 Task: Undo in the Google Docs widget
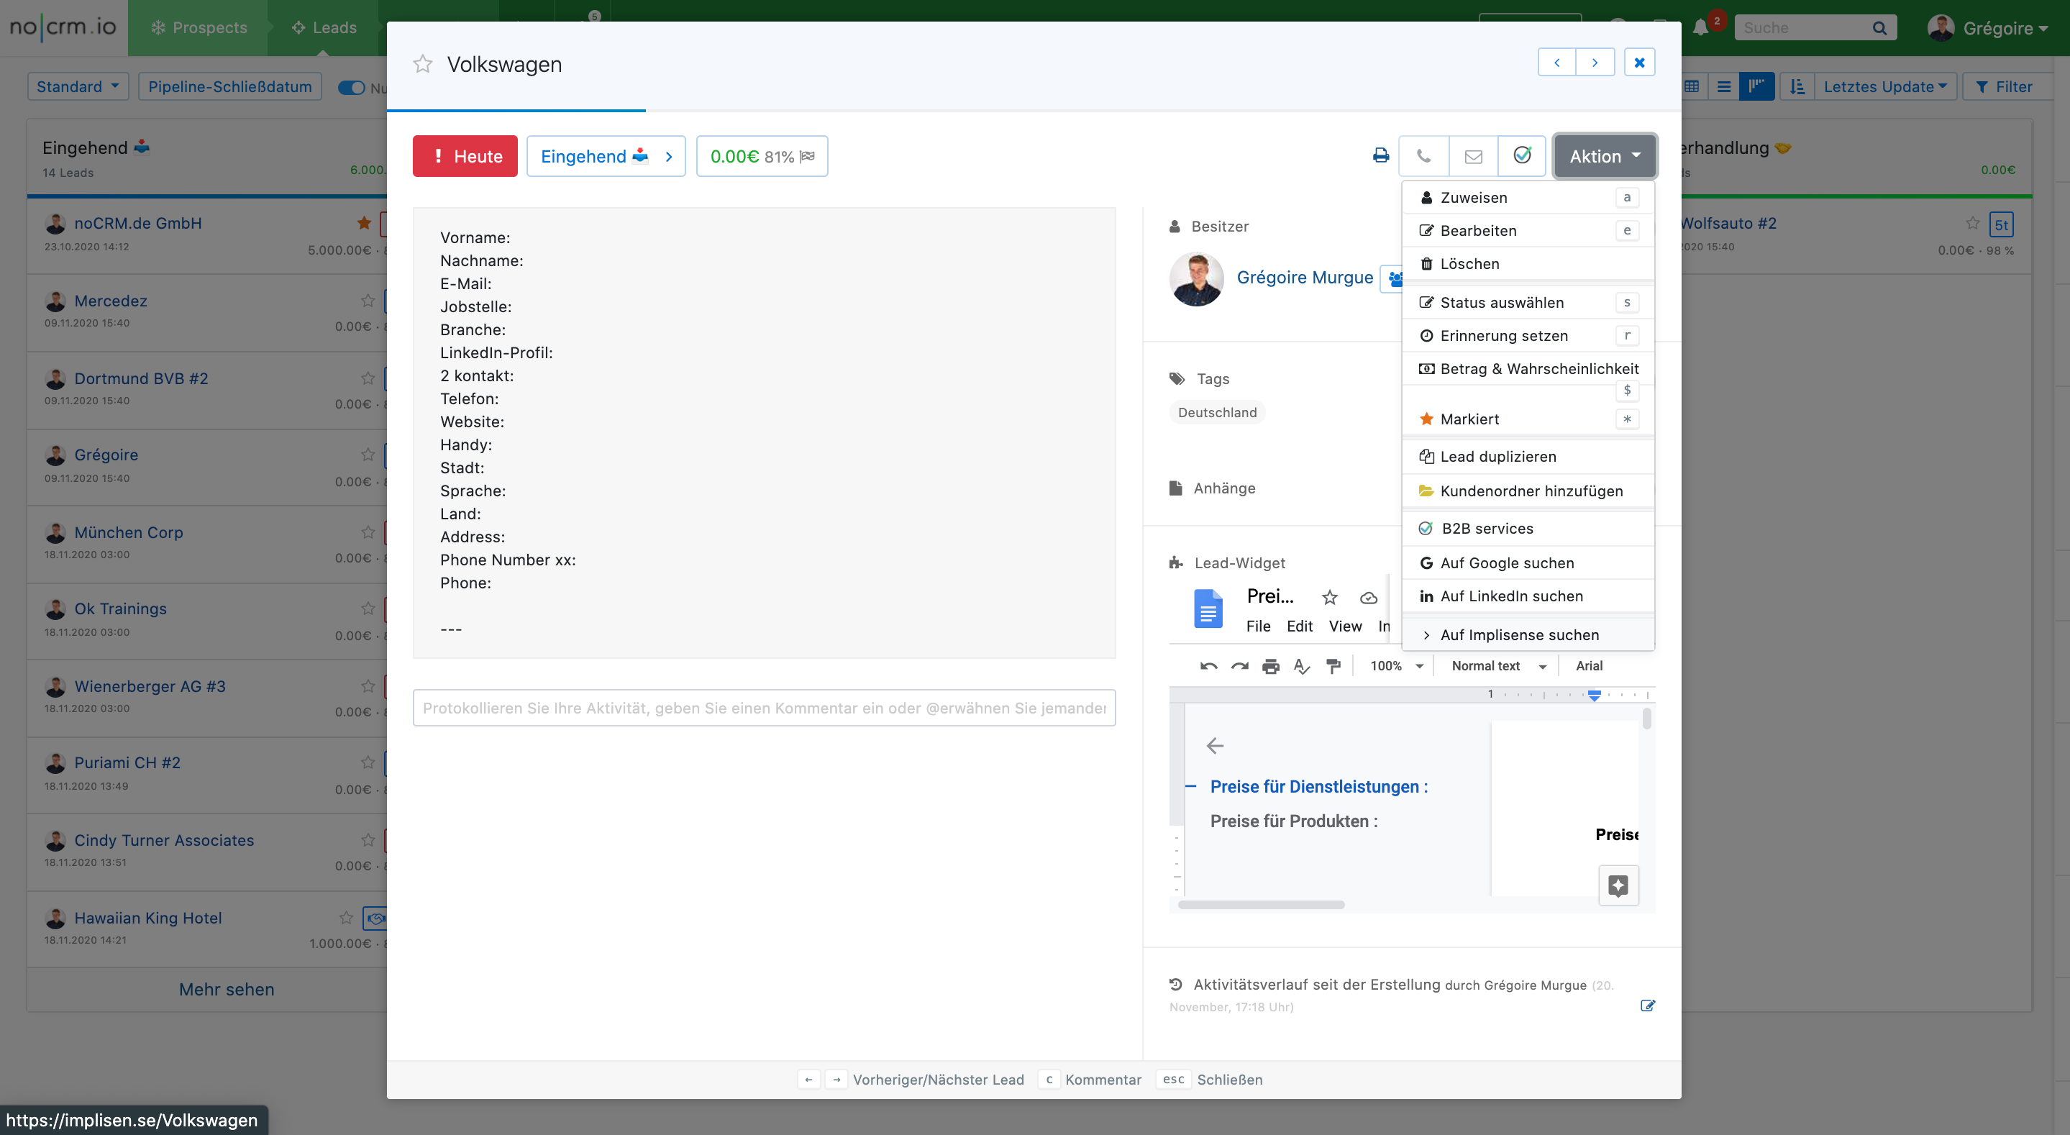coord(1208,665)
